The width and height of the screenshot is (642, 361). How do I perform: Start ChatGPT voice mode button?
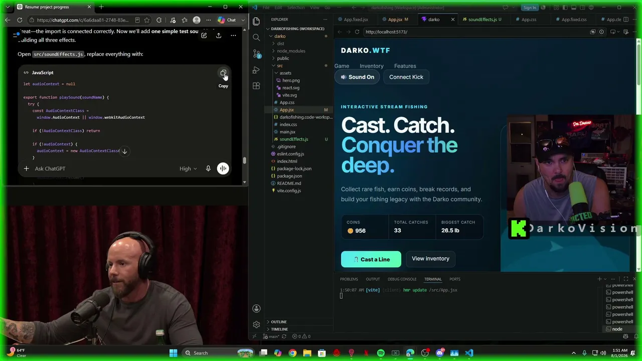223,168
